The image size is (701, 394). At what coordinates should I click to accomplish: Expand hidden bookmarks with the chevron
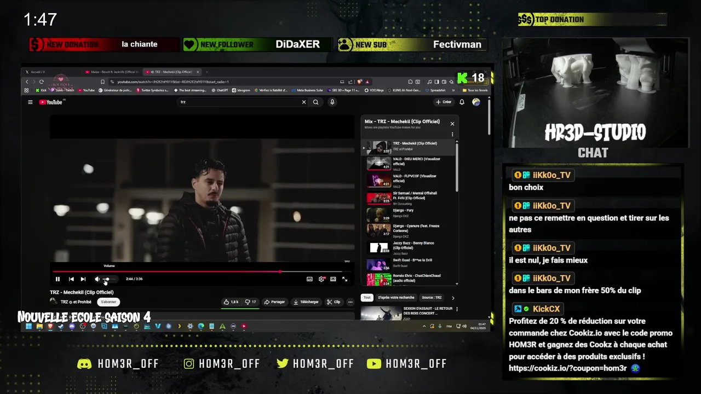point(453,90)
